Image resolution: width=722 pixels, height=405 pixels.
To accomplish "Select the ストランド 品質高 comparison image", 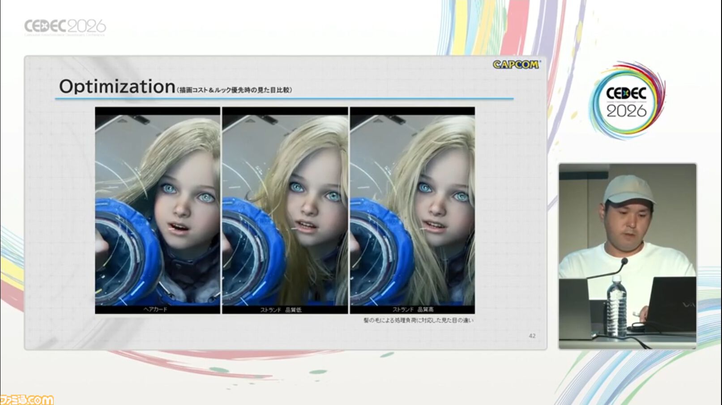I will 412,210.
